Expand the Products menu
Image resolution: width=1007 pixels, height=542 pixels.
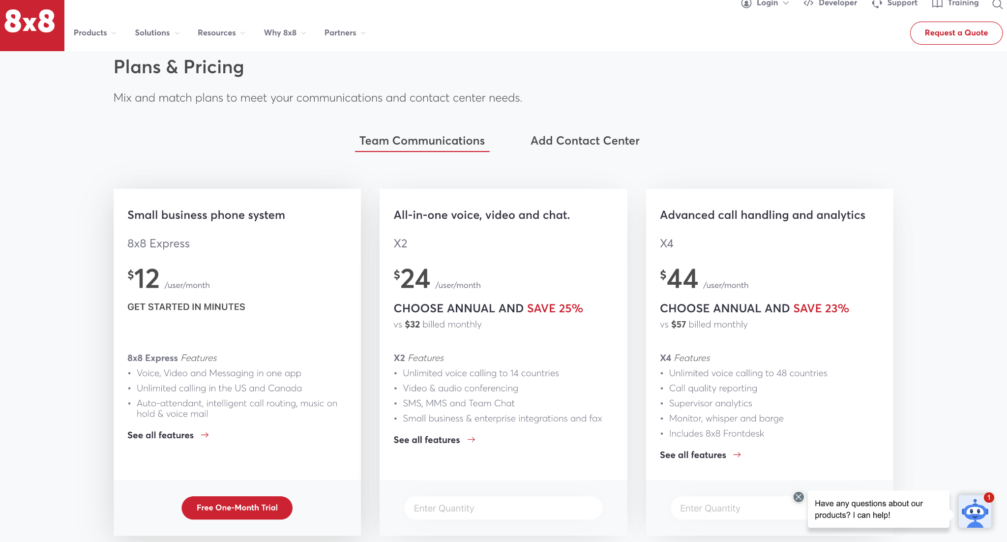(95, 33)
